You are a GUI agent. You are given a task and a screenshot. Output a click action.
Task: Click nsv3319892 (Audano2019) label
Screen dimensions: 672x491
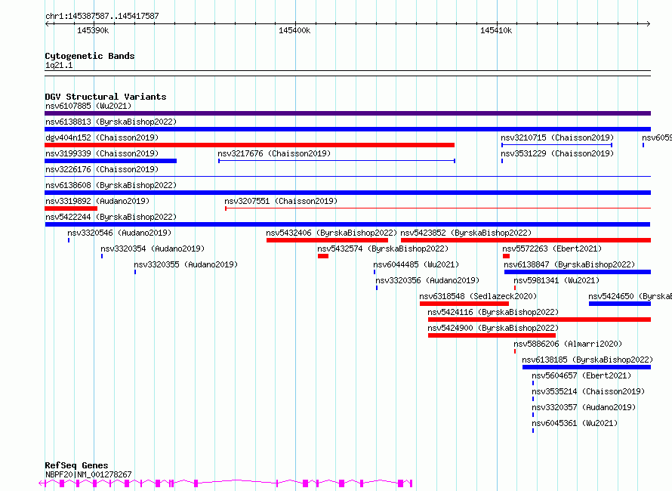pyautogui.click(x=97, y=201)
